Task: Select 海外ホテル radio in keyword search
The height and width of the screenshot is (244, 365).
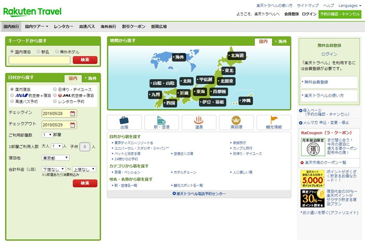Action: tap(57, 52)
